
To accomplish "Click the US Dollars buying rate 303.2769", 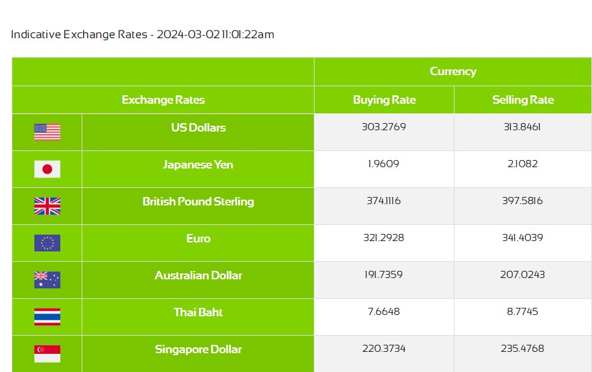I will (x=384, y=127).
